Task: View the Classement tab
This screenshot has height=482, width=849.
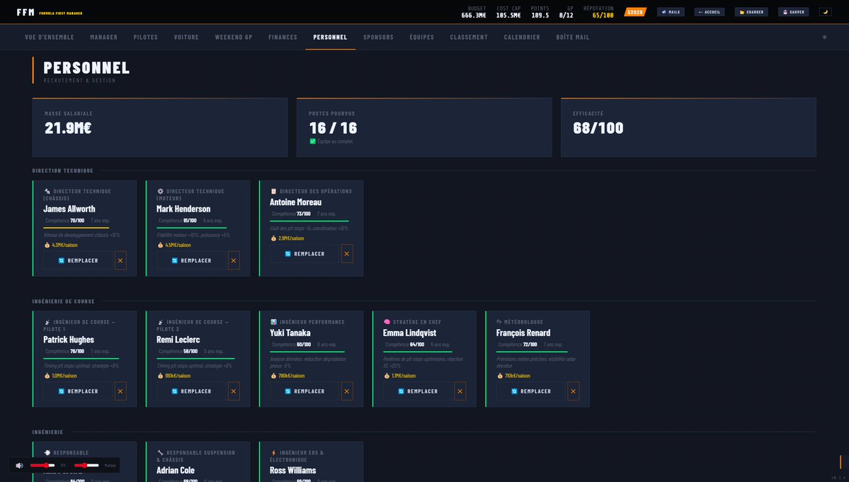Action: click(469, 38)
